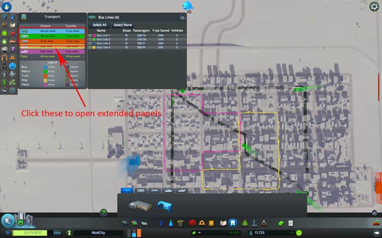382x238 pixels.
Task: Open the Parks and trees menu
Action: (x=244, y=223)
